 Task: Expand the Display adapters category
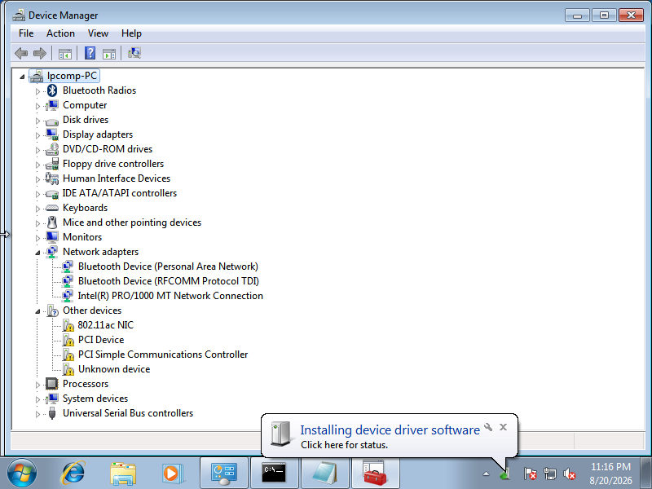tap(37, 135)
